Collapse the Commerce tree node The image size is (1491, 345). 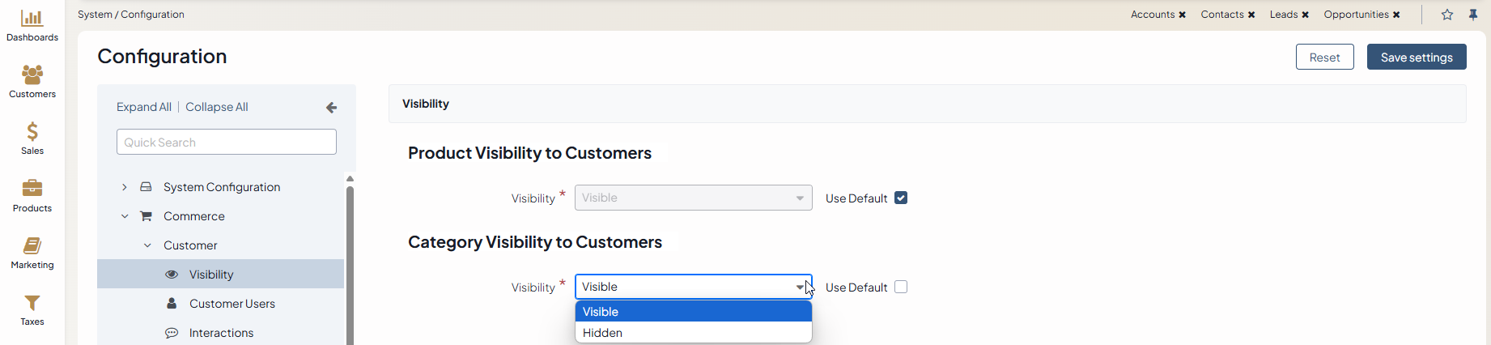coord(125,216)
